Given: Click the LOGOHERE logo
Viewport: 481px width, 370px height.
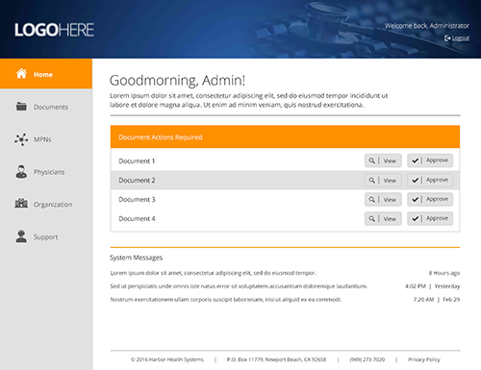Looking at the screenshot, I should click(54, 30).
